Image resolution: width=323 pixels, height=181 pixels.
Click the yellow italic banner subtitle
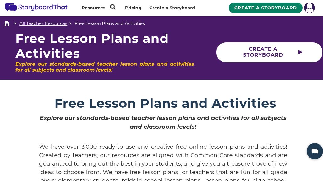[x=105, y=67]
